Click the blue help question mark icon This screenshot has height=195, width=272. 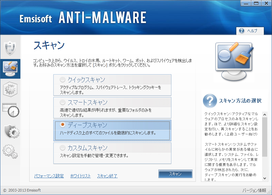tap(241, 31)
